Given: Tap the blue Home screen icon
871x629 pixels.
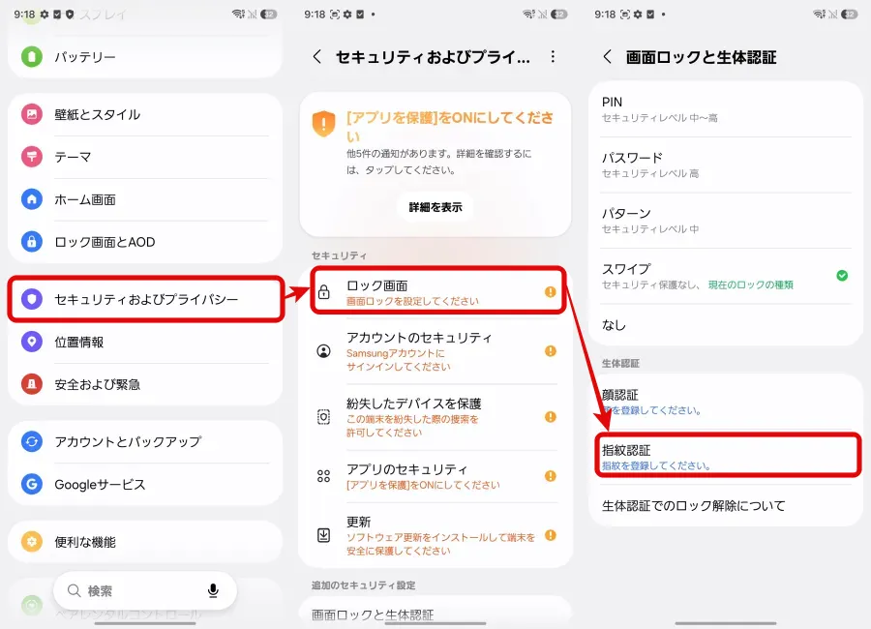Looking at the screenshot, I should 32,199.
